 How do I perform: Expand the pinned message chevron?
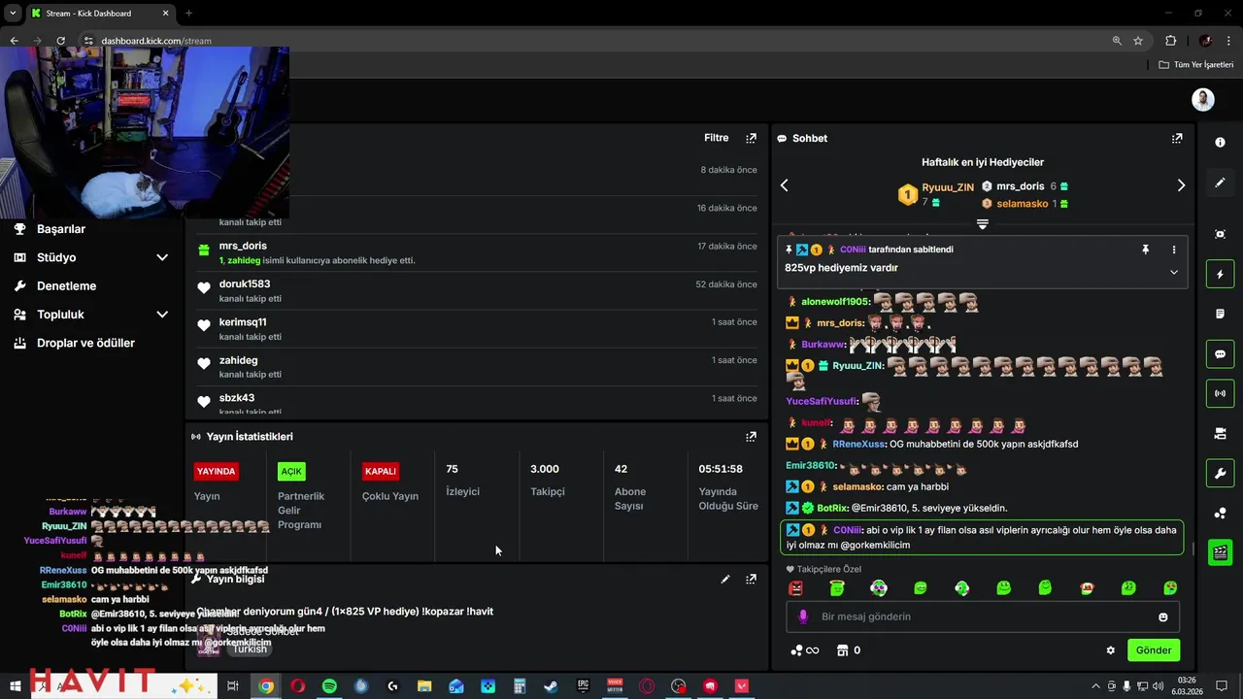[1173, 272]
